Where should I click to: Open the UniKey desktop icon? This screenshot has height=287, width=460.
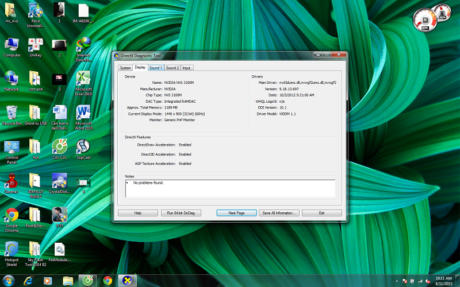click(x=35, y=45)
